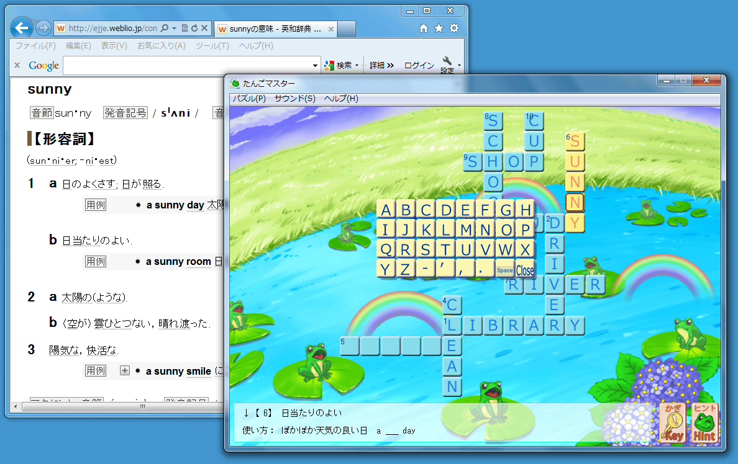Choose letter H on letter picker
The width and height of the screenshot is (738, 464).
coord(526,210)
